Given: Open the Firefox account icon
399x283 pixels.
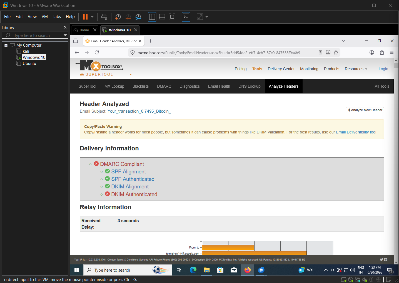Looking at the screenshot, I should pyautogui.click(x=372, y=52).
